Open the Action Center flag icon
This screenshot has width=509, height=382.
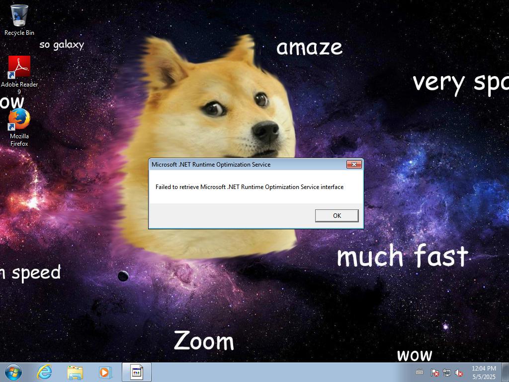(x=434, y=373)
